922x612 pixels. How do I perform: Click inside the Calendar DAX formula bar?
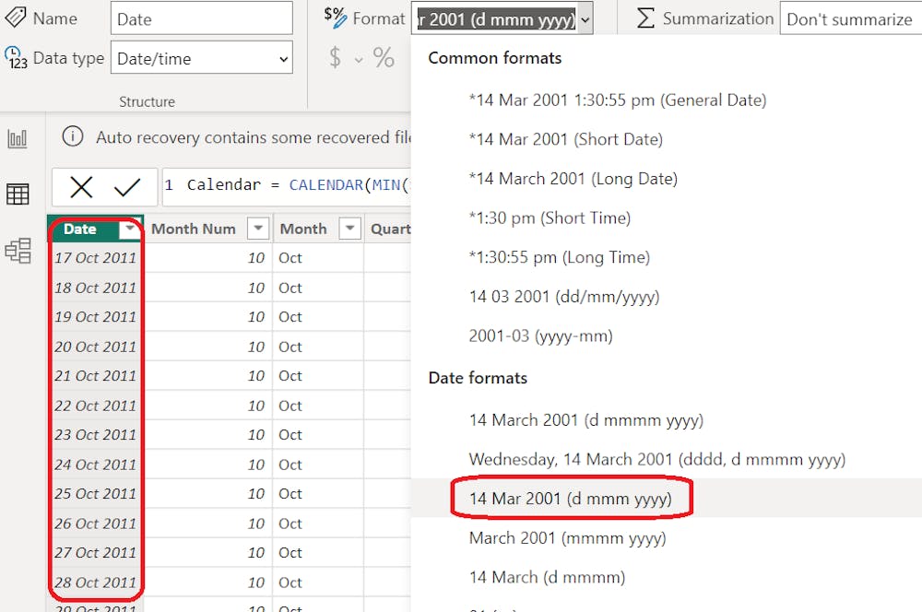coord(286,185)
